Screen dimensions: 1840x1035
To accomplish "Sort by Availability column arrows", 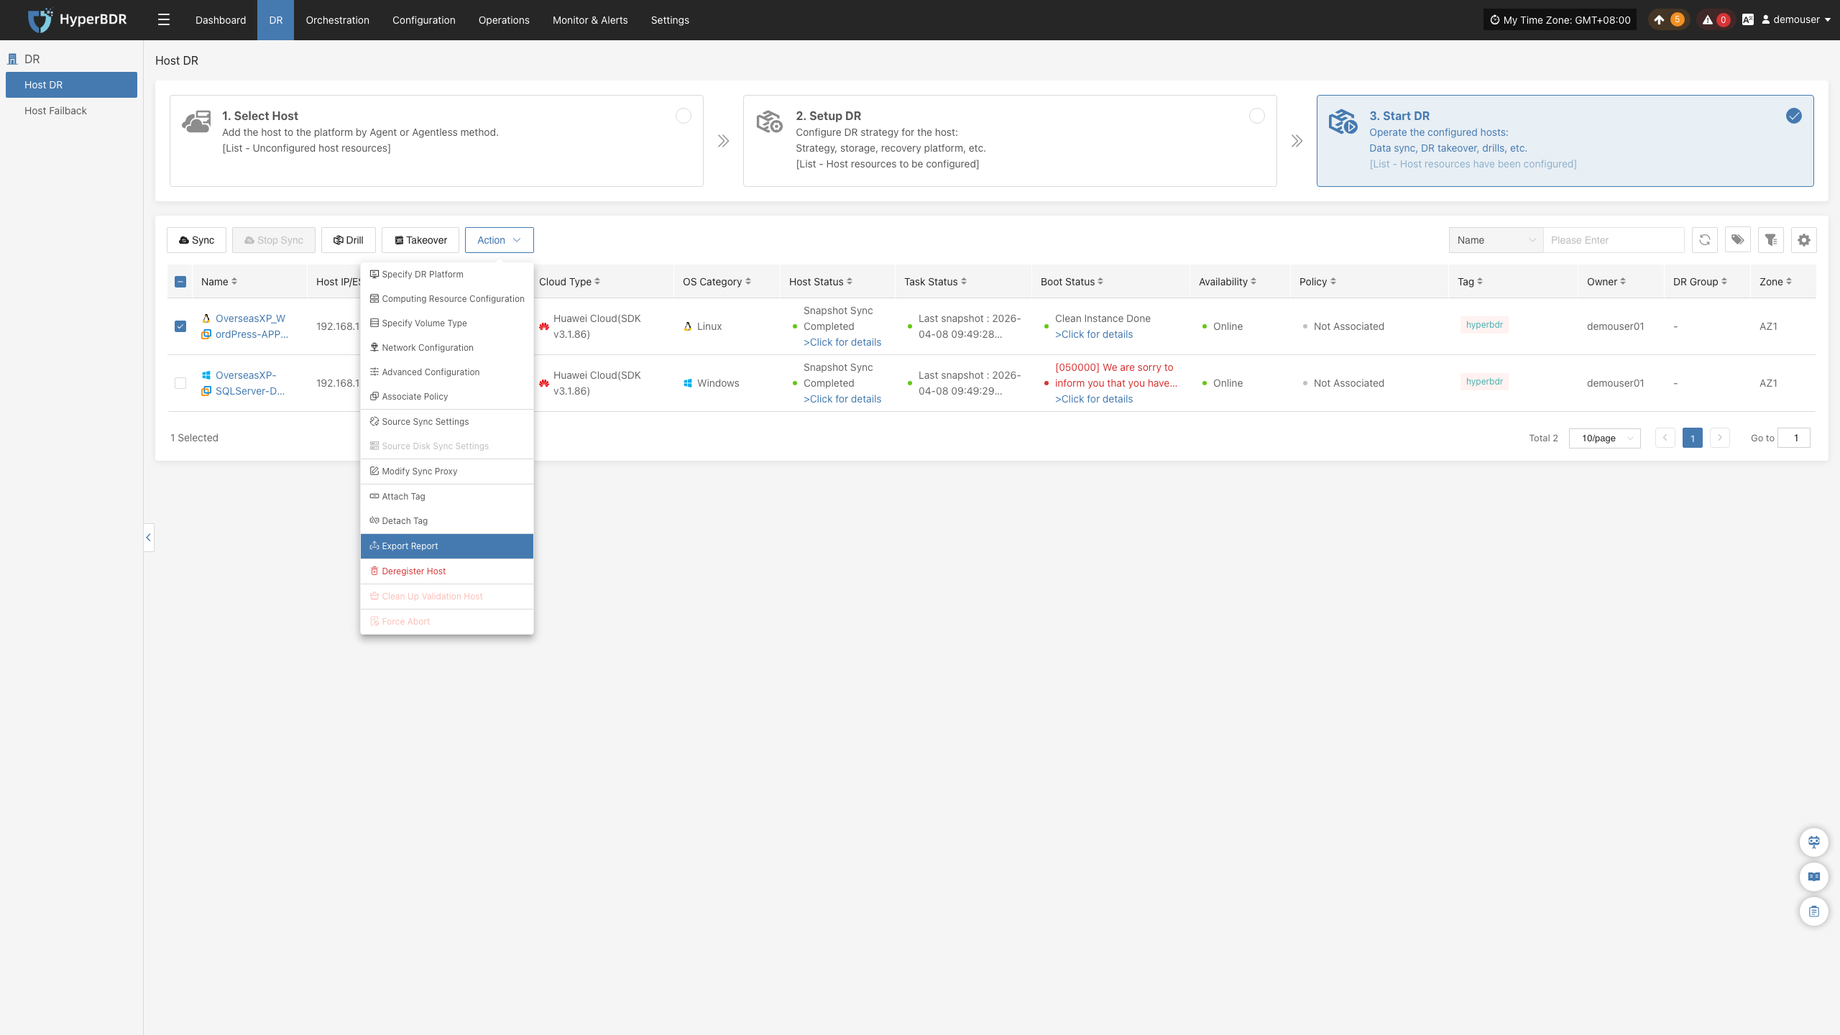I will click(1253, 282).
